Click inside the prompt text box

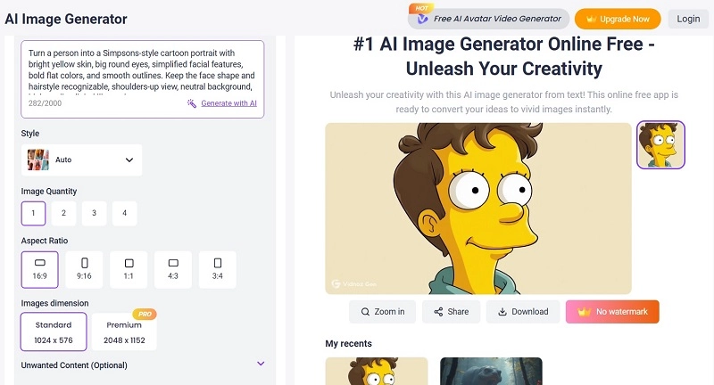point(142,78)
